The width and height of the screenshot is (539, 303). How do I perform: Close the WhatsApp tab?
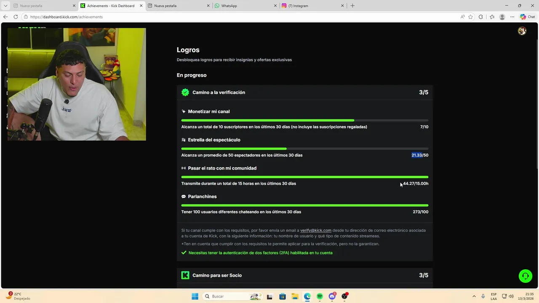point(275,6)
